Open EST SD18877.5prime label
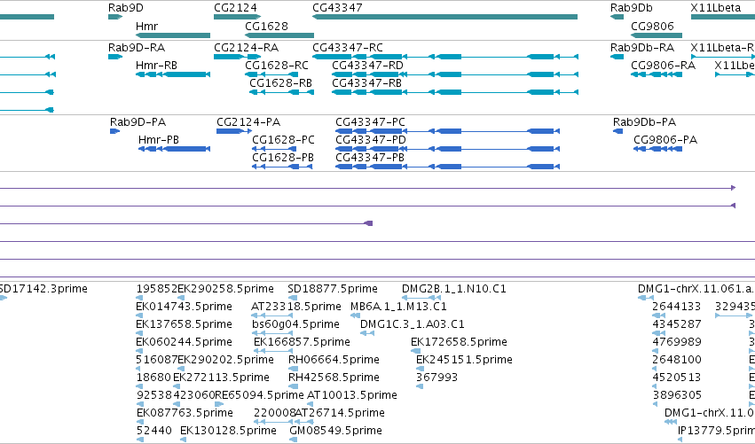This screenshot has height=444, width=755. click(333, 289)
